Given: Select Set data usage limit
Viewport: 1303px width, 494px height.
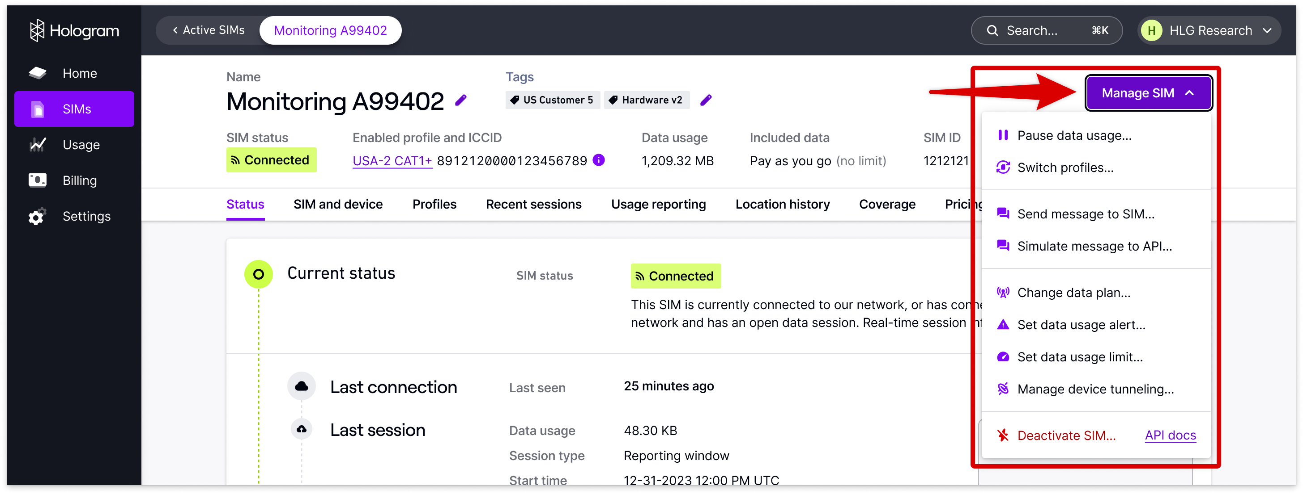Looking at the screenshot, I should [x=1096, y=357].
